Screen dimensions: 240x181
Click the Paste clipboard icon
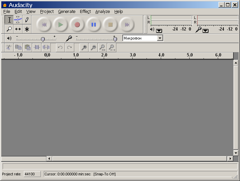pyautogui.click(x=28, y=47)
